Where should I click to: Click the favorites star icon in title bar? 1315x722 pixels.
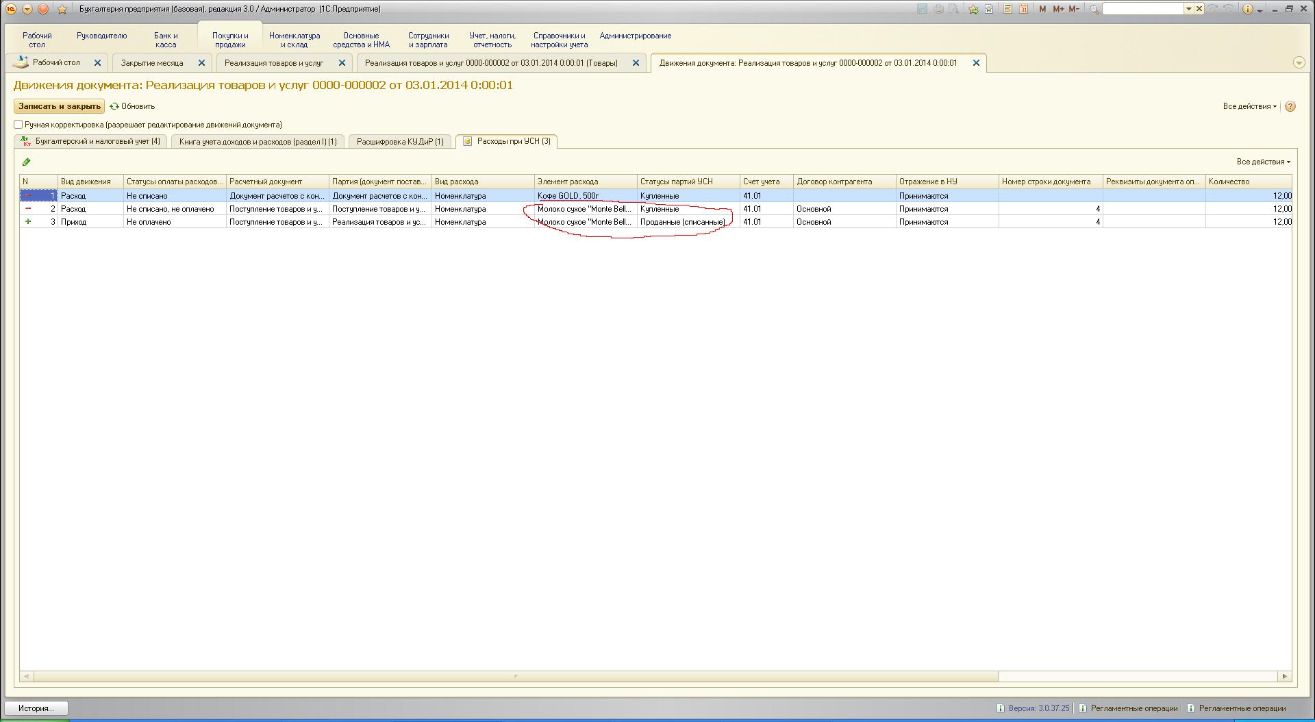click(62, 9)
